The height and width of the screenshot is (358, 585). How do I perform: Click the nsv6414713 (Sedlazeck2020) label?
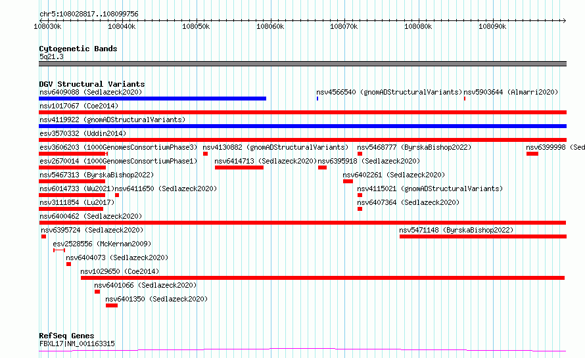coord(266,161)
